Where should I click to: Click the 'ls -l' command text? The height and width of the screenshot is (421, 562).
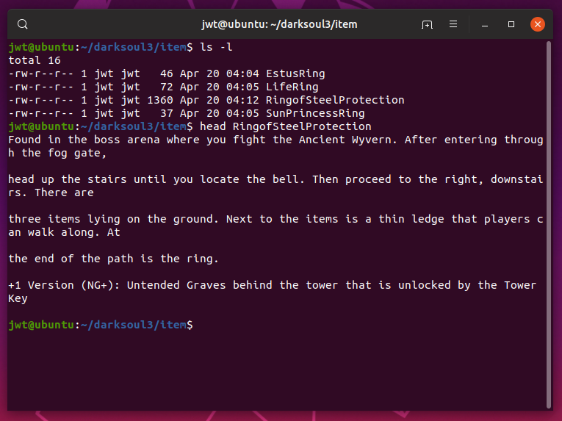(x=216, y=47)
